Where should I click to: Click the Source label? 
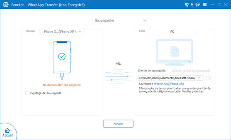30,31
